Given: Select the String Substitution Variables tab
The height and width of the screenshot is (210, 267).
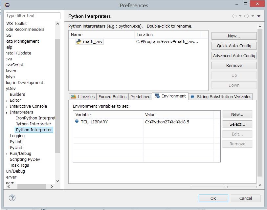Looking at the screenshot, I should (221, 96).
